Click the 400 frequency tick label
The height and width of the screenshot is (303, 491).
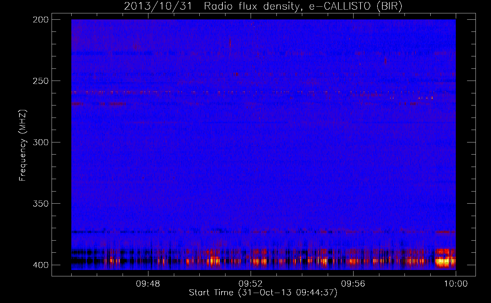pos(41,265)
